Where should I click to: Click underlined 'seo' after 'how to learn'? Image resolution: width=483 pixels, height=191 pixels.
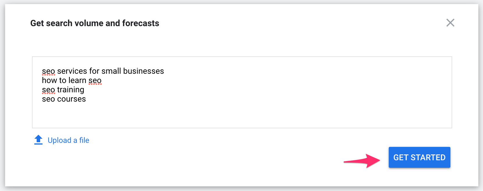(95, 80)
